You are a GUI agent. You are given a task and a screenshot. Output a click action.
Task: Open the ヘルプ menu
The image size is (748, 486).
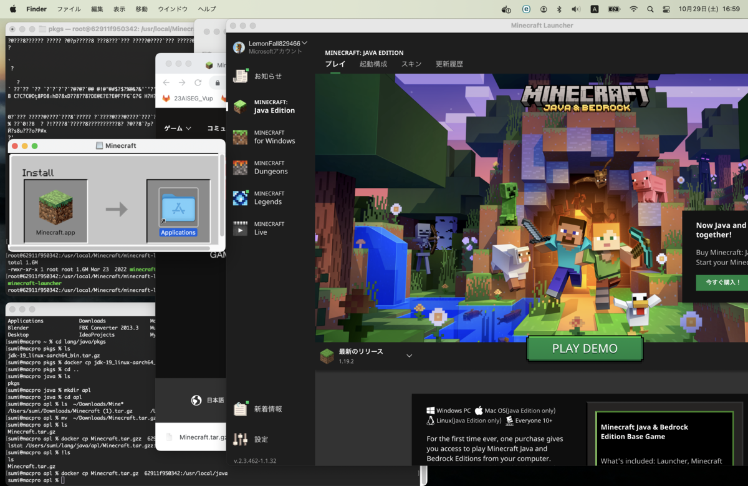click(x=207, y=9)
